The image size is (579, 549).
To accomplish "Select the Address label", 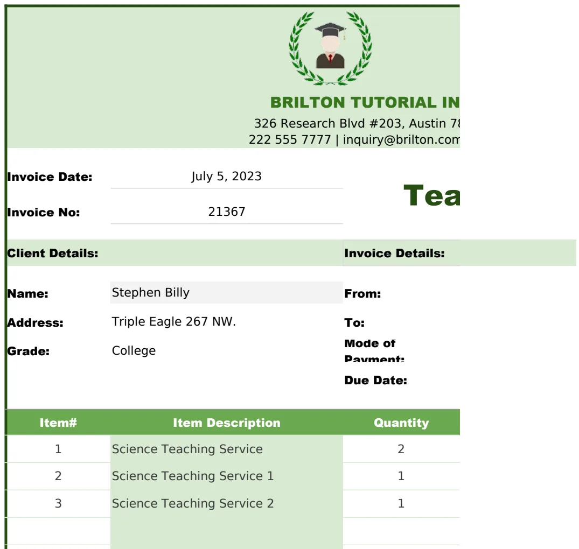I will coord(36,323).
